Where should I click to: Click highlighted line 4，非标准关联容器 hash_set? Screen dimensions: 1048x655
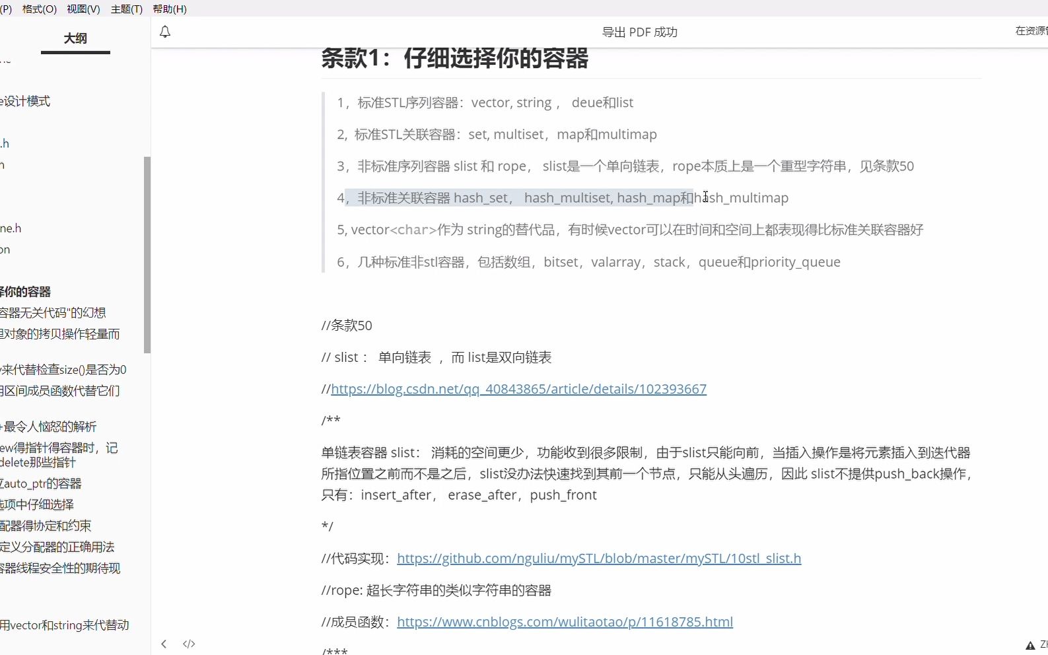(x=563, y=197)
